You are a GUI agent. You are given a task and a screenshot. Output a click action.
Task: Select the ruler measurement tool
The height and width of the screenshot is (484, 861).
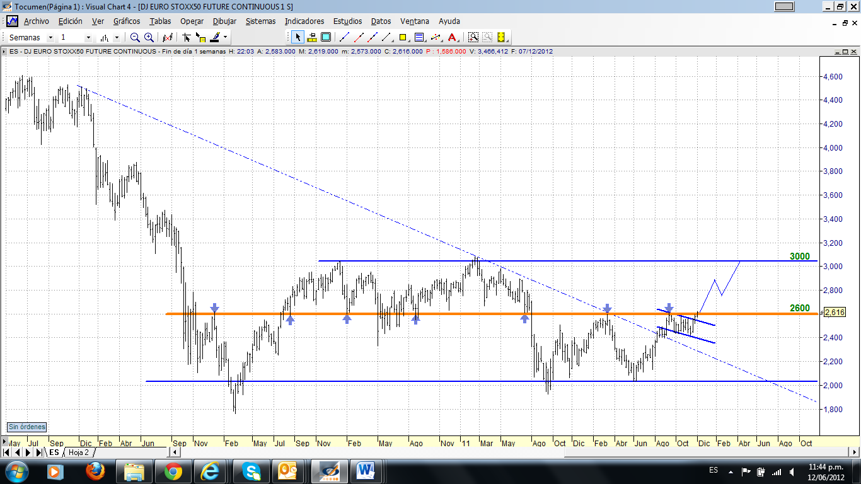click(311, 37)
